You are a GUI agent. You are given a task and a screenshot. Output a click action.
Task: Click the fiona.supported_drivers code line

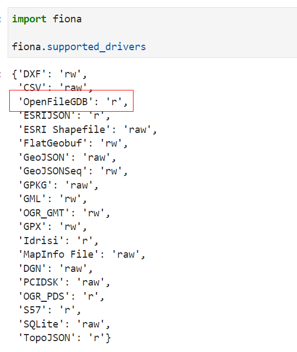click(79, 47)
